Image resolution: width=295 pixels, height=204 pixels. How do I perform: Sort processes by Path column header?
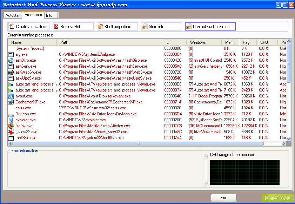coord(109,42)
